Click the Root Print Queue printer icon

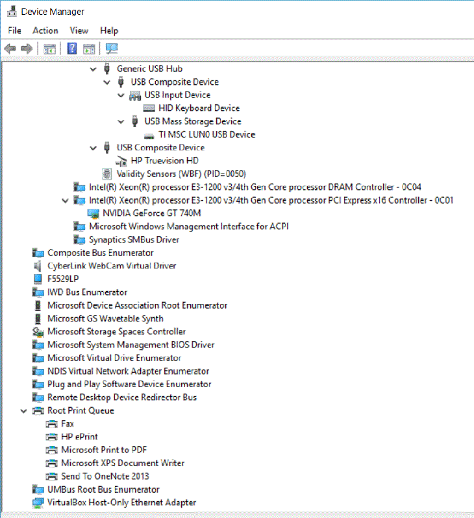click(38, 410)
